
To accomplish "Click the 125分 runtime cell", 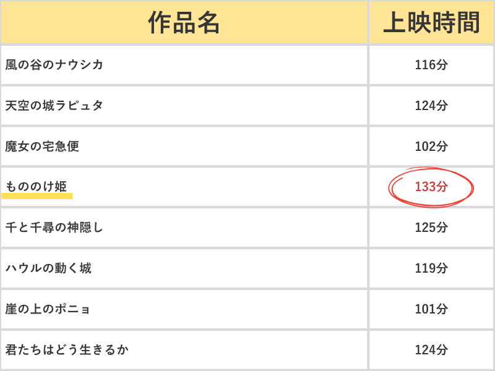I will 431,228.
